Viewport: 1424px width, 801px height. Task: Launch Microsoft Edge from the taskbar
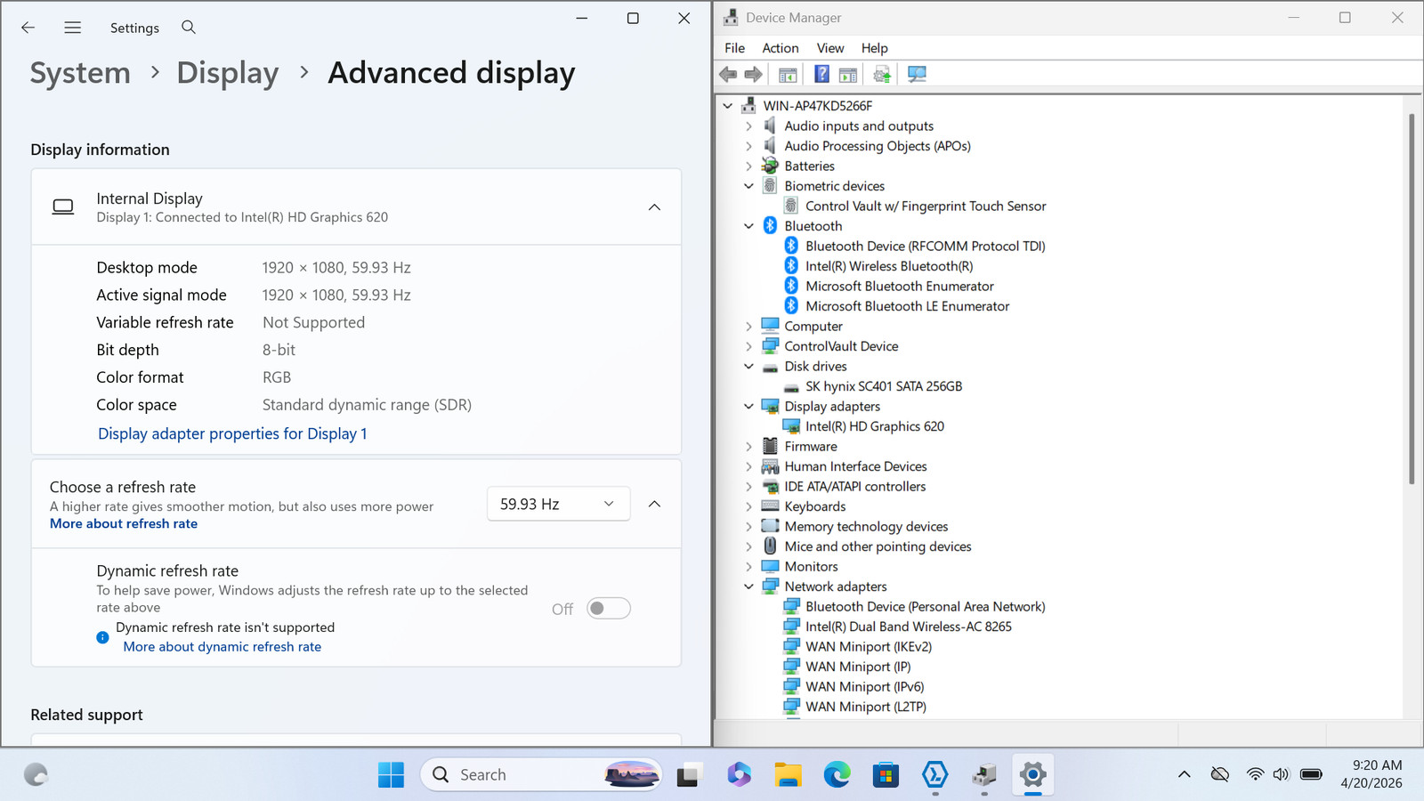pyautogui.click(x=837, y=775)
